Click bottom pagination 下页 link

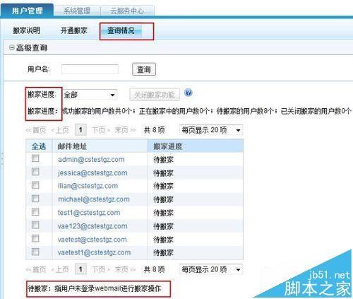point(101,269)
